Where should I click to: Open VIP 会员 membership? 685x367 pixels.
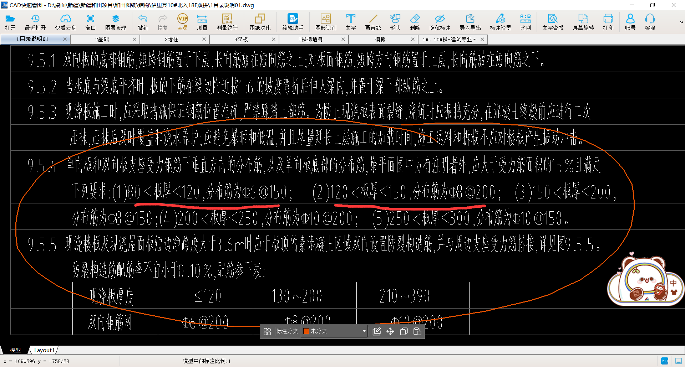click(x=182, y=22)
